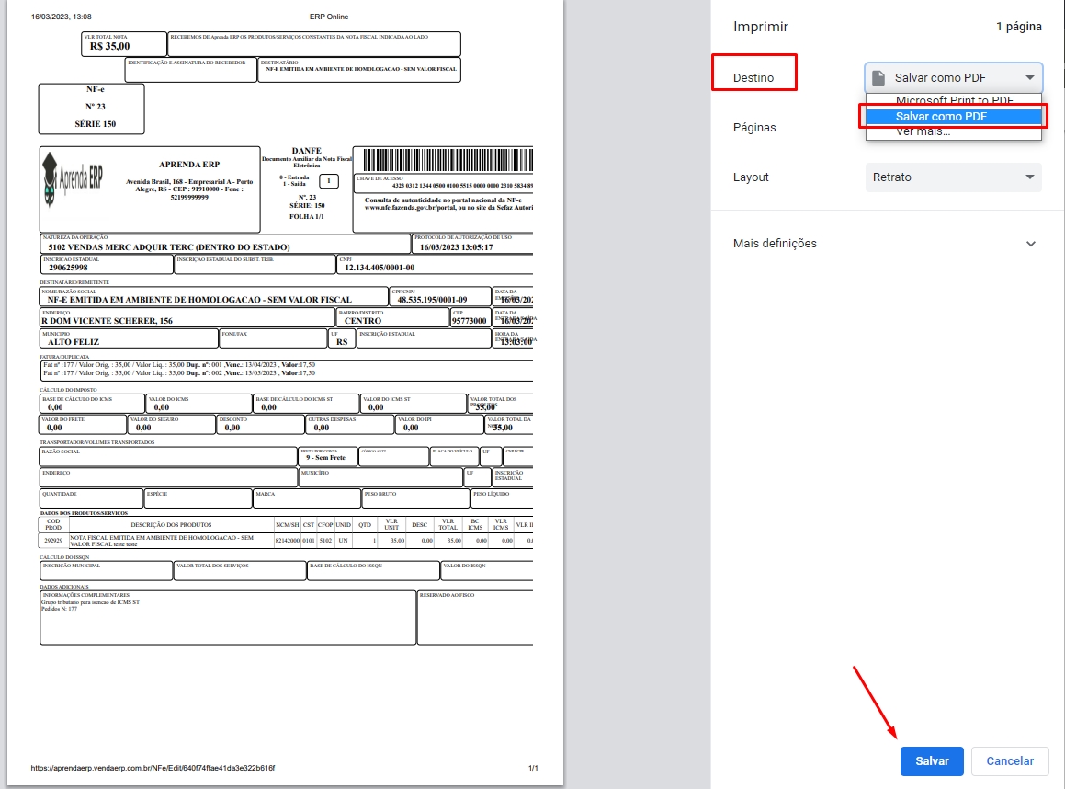Click the 16/03/2023 timestamp at preview top

62,17
